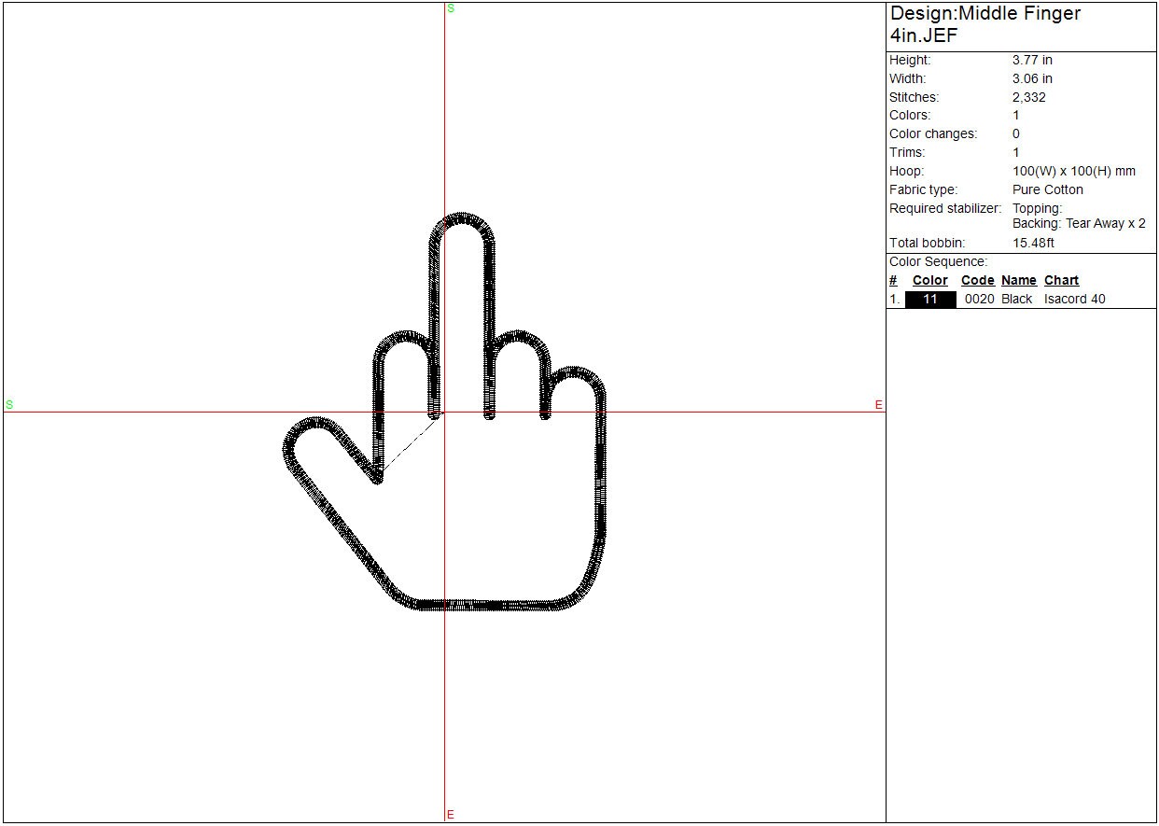Screen dimensions: 1159x826
Task: Click the Hoop size 100(W) x 100(H) mm
Action: tap(1073, 171)
